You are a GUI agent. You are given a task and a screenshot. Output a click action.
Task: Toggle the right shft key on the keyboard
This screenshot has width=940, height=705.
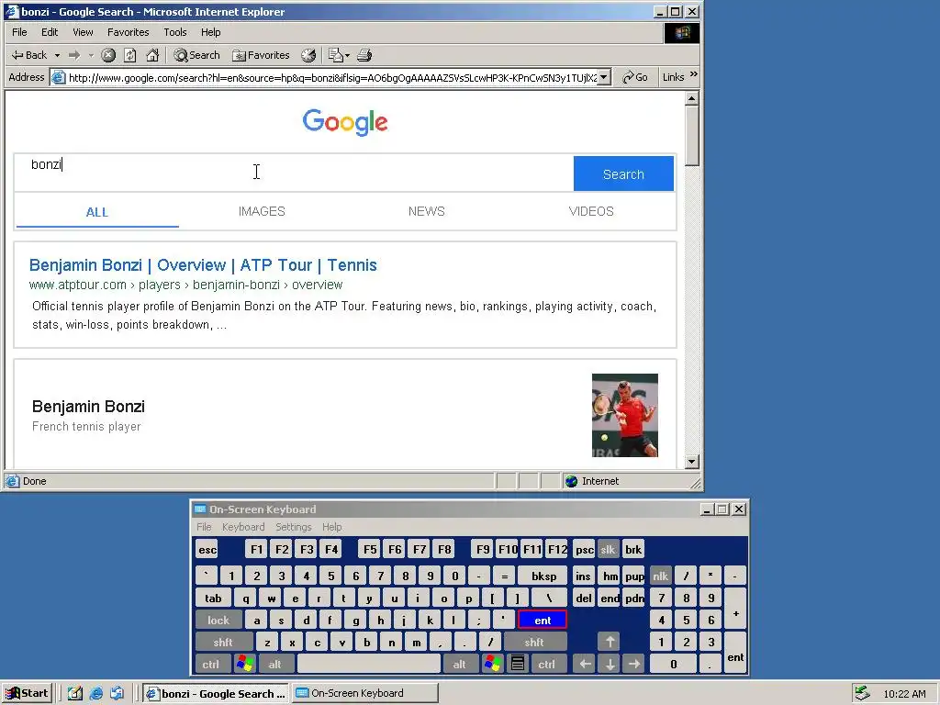click(x=533, y=643)
